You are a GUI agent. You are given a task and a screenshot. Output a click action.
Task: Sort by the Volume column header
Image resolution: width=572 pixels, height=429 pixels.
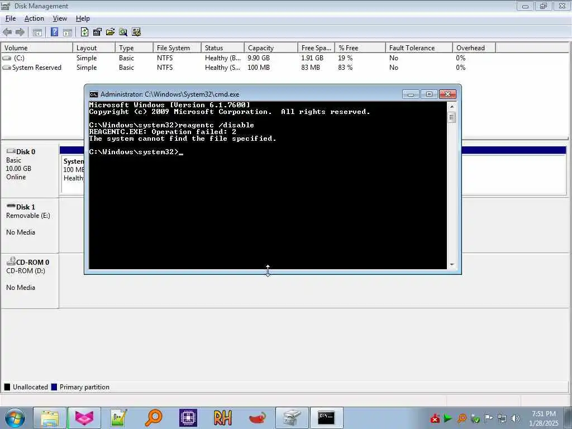(37, 48)
